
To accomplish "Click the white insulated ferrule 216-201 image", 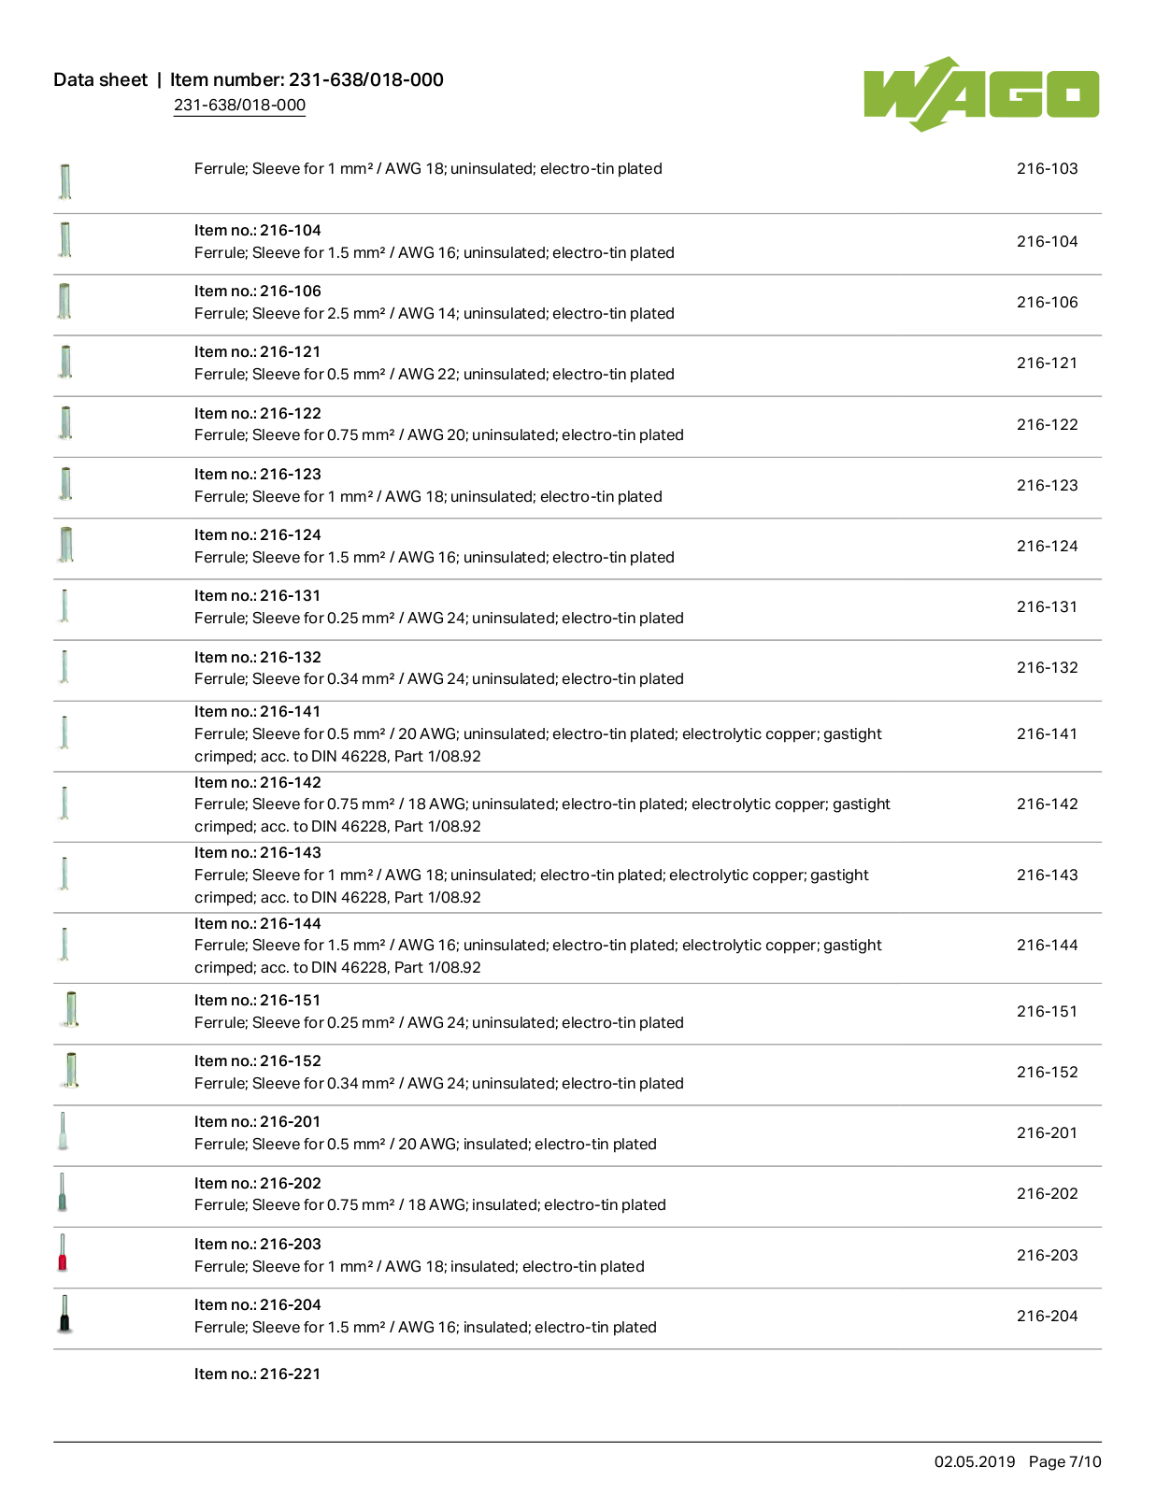I will 63,1132.
